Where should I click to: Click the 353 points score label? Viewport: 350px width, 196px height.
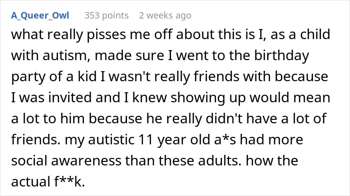(106, 16)
